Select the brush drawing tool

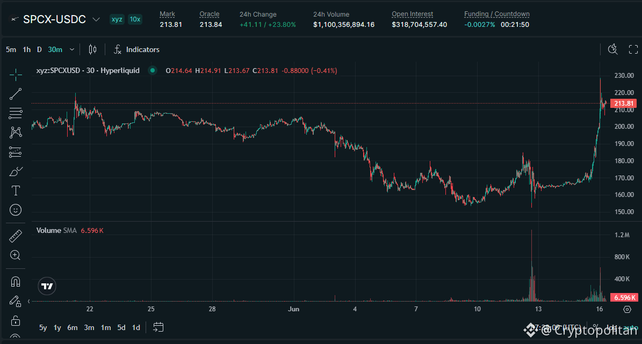coord(16,171)
